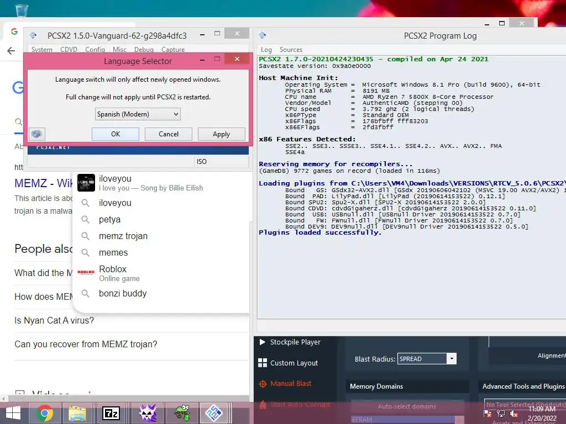The height and width of the screenshot is (424, 566).
Task: Open Stockpile Player in RTC sidebar
Action: coord(295,342)
